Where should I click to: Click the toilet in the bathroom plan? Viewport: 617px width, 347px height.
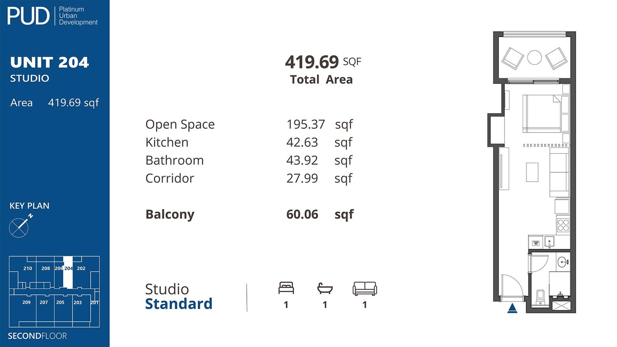point(540,297)
